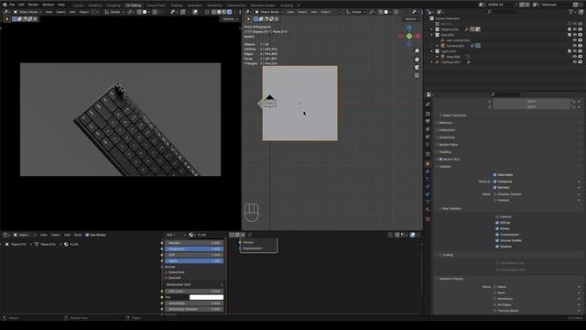Enable Ray Visibility Camera checkbox
This screenshot has height=330, width=586.
(x=497, y=216)
